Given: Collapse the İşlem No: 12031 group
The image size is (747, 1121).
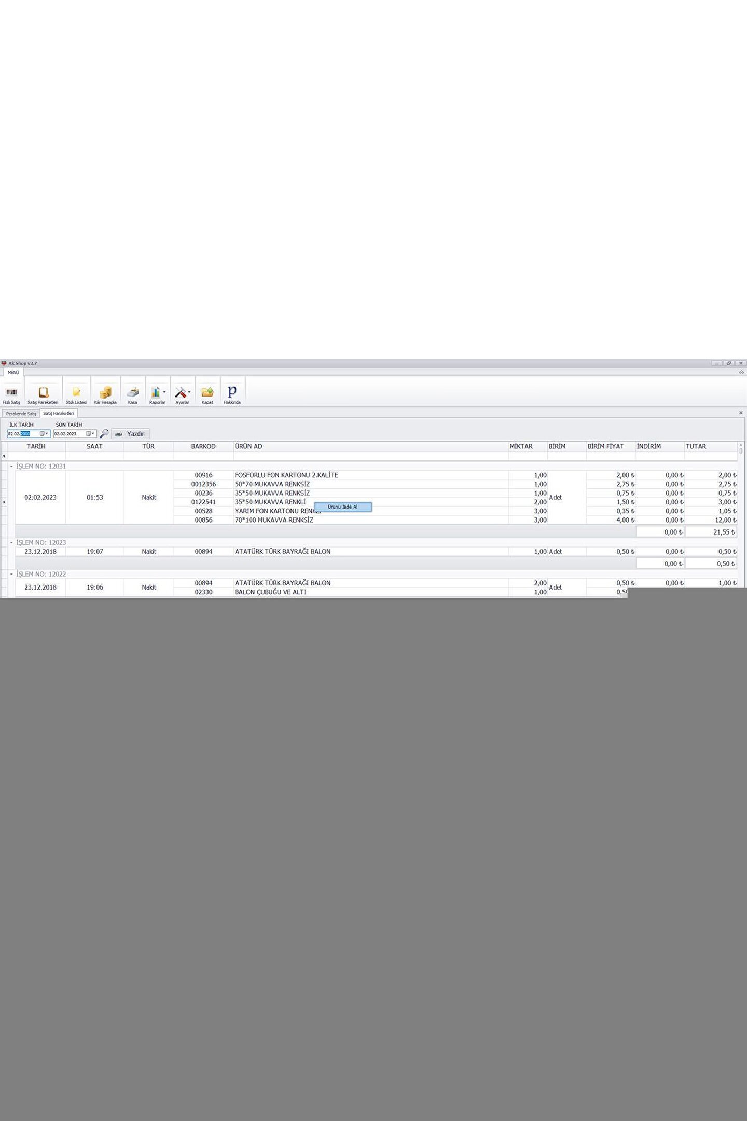Looking at the screenshot, I should [11, 467].
